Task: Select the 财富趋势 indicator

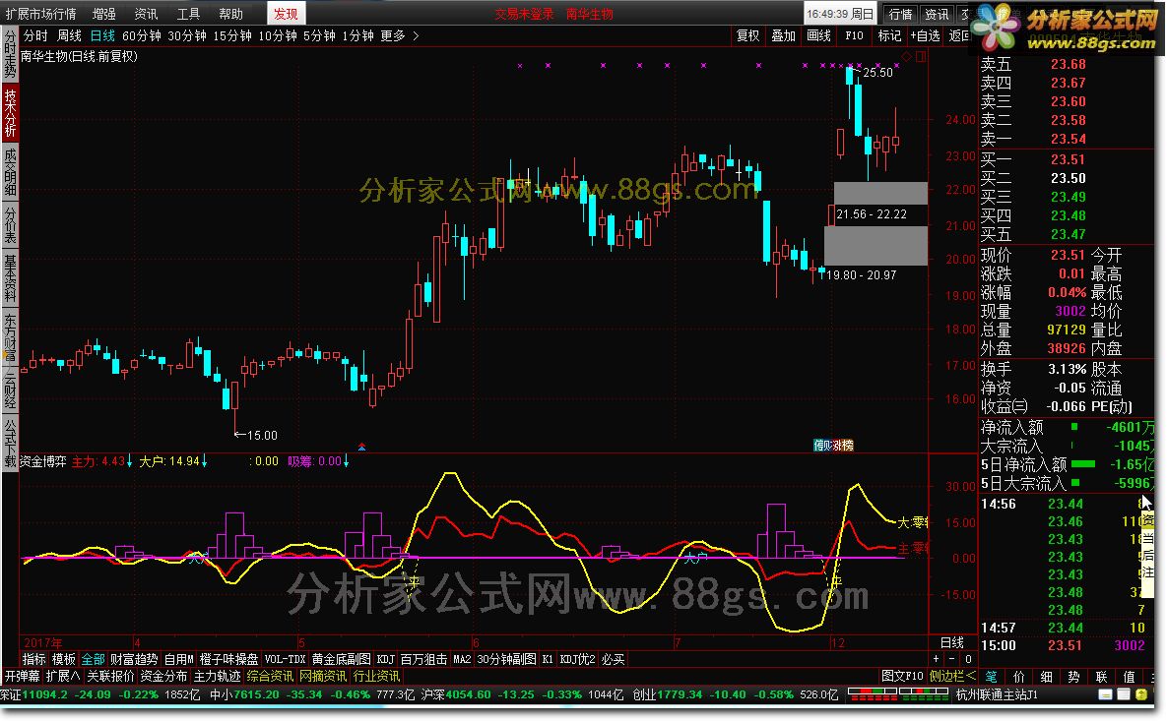Action: [134, 659]
